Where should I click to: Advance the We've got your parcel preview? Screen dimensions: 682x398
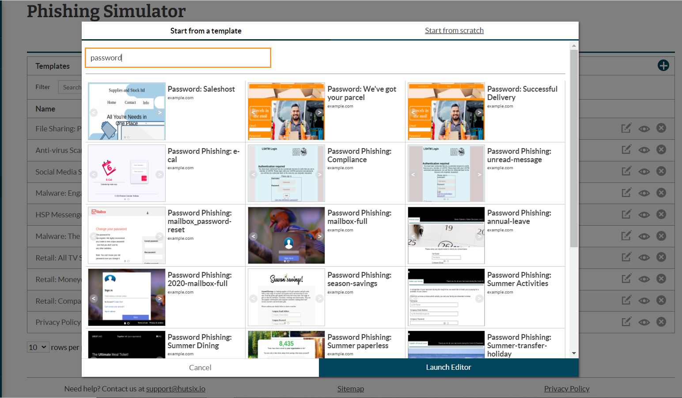pos(319,112)
